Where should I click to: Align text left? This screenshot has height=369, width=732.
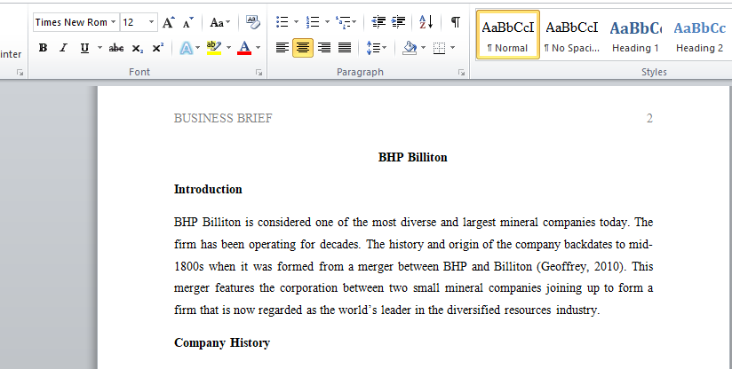pos(282,48)
